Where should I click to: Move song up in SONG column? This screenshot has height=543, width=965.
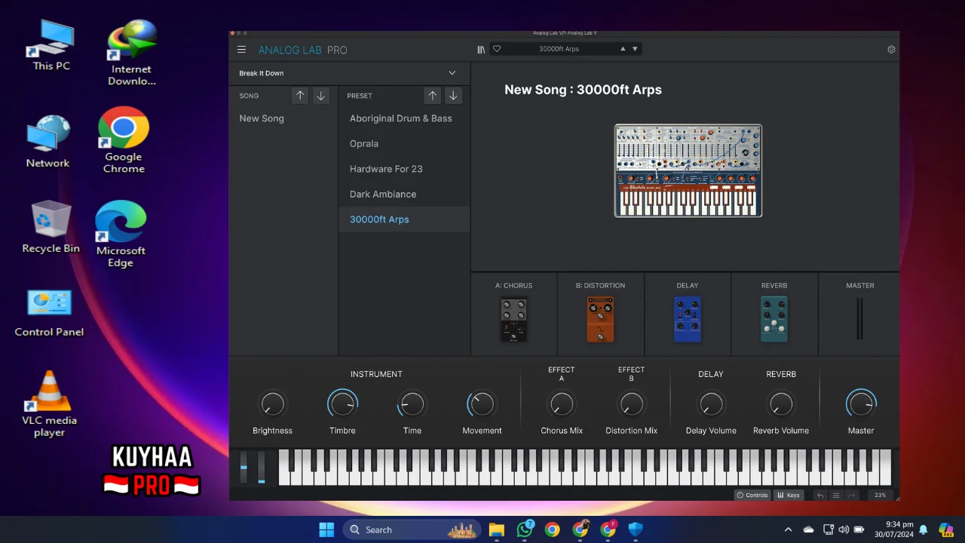pos(300,96)
